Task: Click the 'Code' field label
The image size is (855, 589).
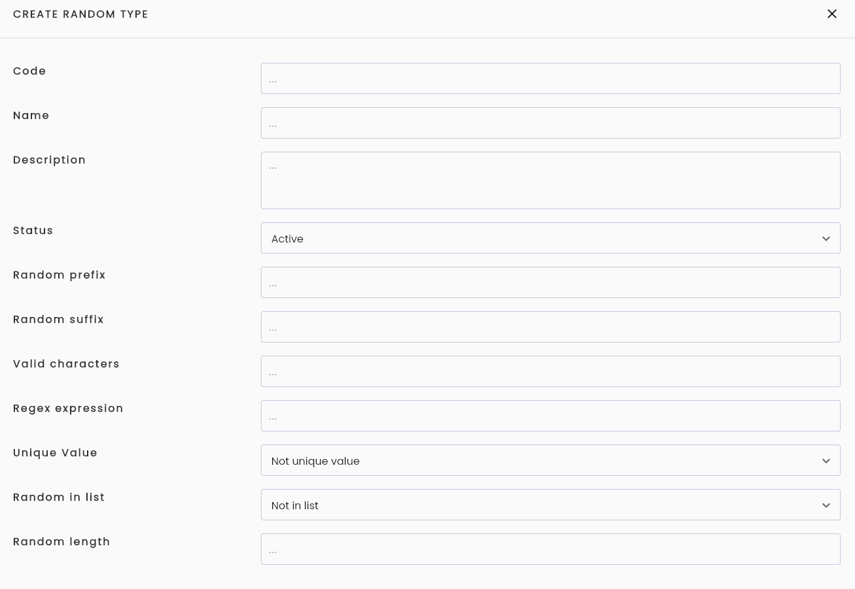Action: [29, 71]
